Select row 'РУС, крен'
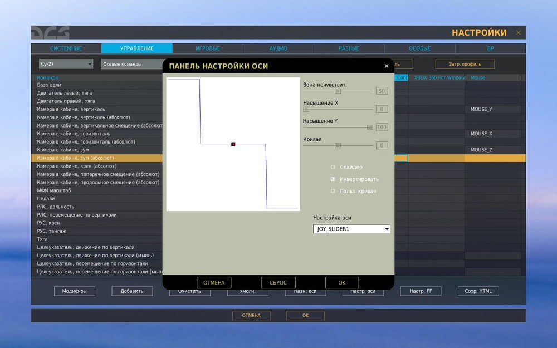 coord(96,223)
